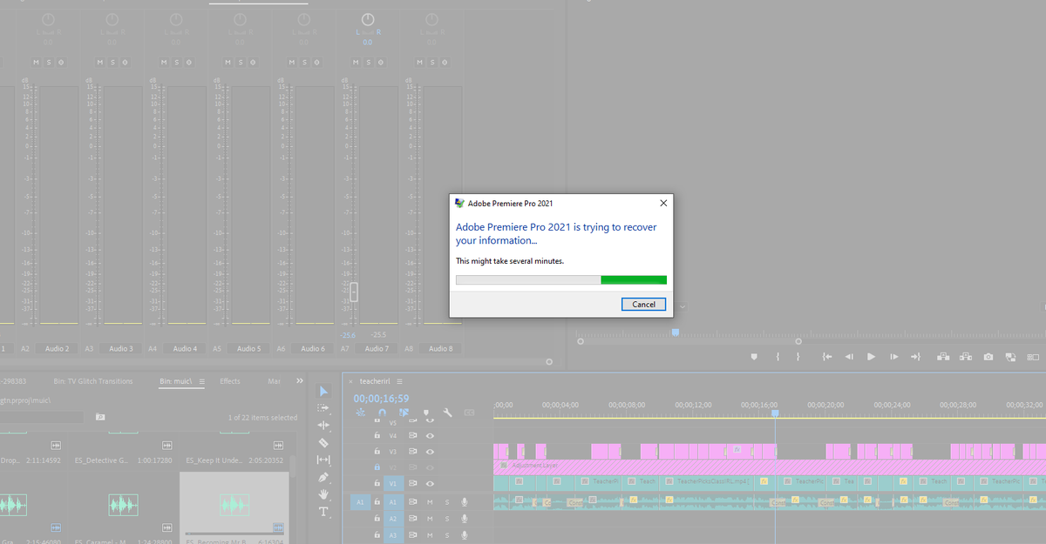Mute Audio 7 in mixer

pos(357,62)
